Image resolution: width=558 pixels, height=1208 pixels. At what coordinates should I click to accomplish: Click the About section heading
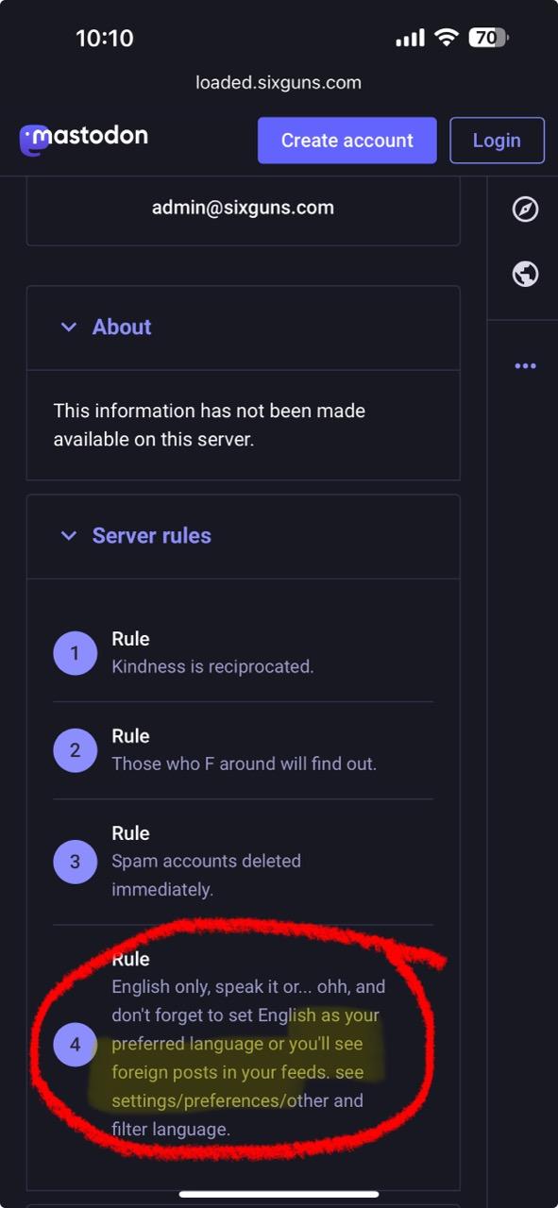pos(122,327)
